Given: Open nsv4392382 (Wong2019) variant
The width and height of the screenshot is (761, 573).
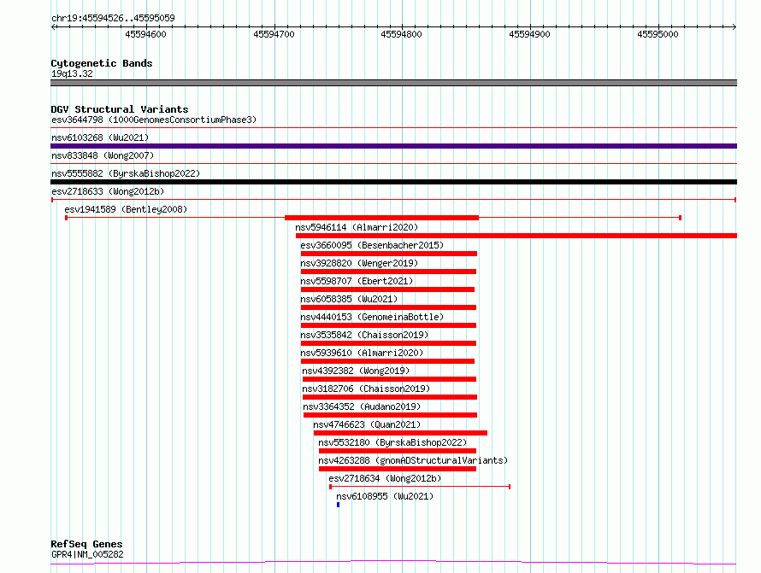Looking at the screenshot, I should 356,371.
